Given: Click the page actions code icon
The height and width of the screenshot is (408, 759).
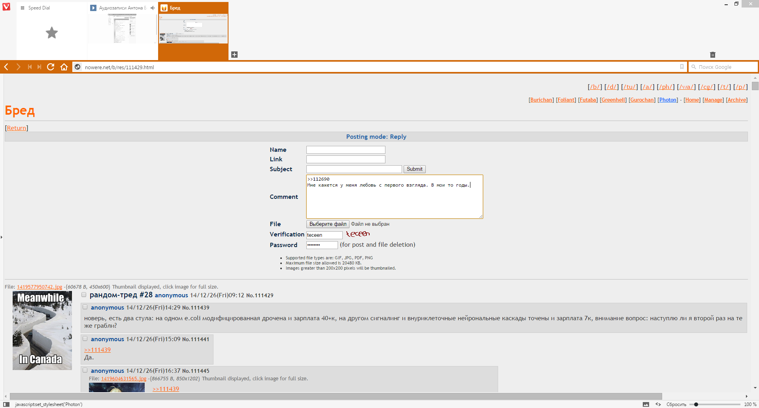Looking at the screenshot, I should 658,404.
